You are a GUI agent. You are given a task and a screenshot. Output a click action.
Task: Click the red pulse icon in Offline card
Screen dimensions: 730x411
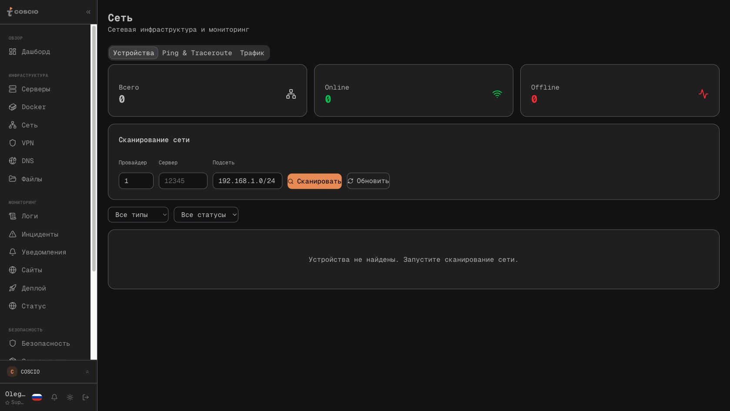(703, 94)
